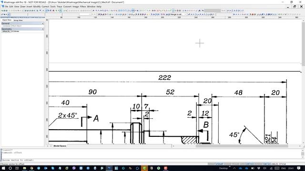Viewport: 305px width, 171px height.
Task: Open the Windows Start menu
Action: pos(3,168)
